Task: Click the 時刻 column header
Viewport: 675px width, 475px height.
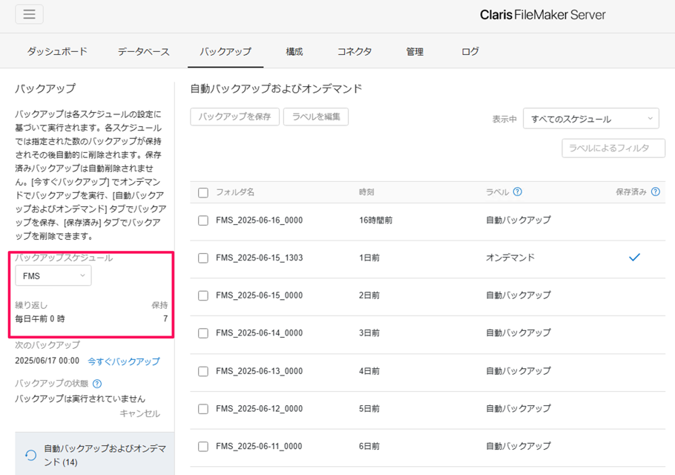Action: click(x=366, y=192)
